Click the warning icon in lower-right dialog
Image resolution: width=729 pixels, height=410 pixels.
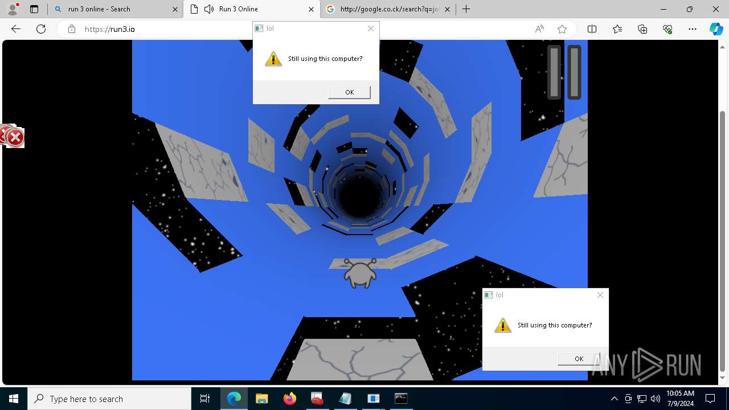click(x=502, y=325)
